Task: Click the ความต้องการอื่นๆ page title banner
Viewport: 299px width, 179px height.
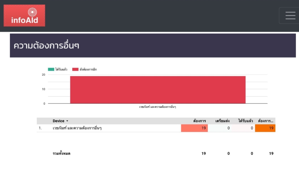Action: (153, 46)
